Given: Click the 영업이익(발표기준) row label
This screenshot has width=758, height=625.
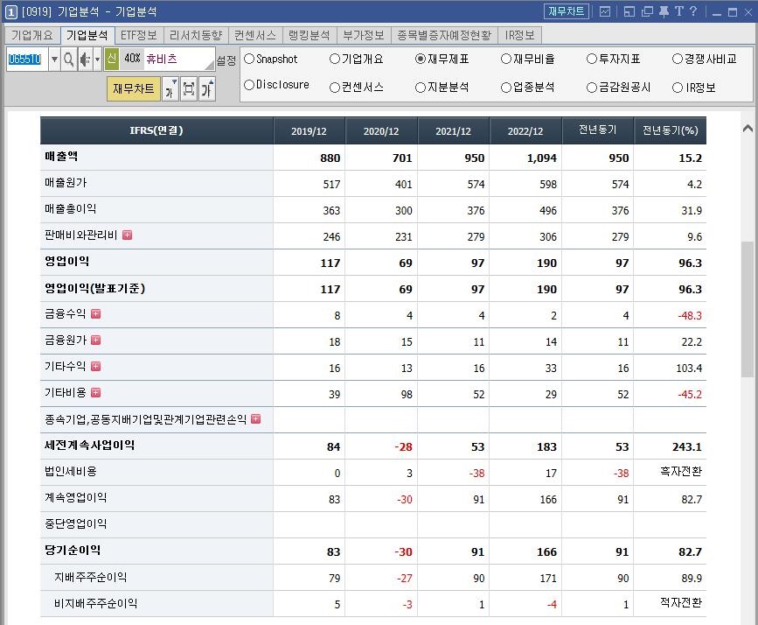Looking at the screenshot, I should (94, 288).
